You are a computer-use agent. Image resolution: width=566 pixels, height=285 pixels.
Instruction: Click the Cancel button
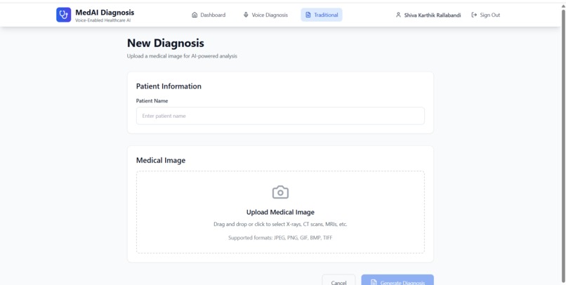click(338, 280)
